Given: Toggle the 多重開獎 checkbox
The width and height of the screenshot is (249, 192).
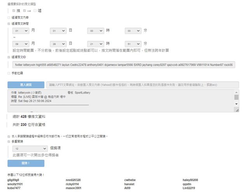Looking at the screenshot, I should (x=9, y=142).
